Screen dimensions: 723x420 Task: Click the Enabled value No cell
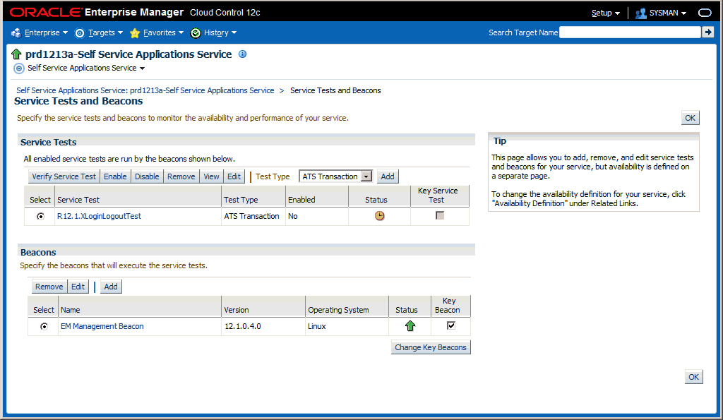317,216
